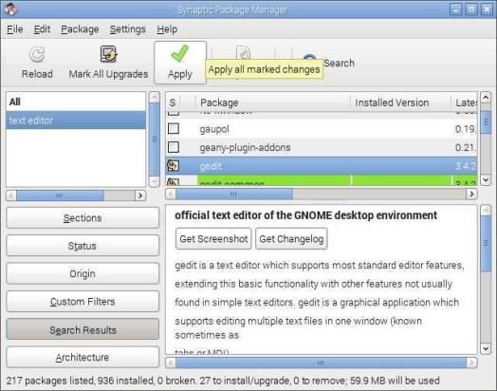Open the Package menu
Screen dimensions: 497x391
tap(80, 29)
